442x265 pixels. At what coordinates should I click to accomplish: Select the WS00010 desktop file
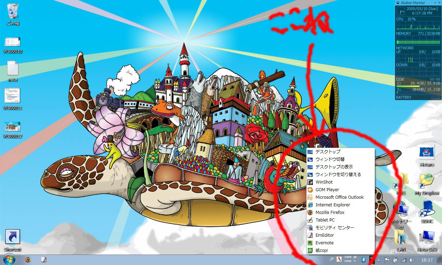pyautogui.click(x=12, y=45)
